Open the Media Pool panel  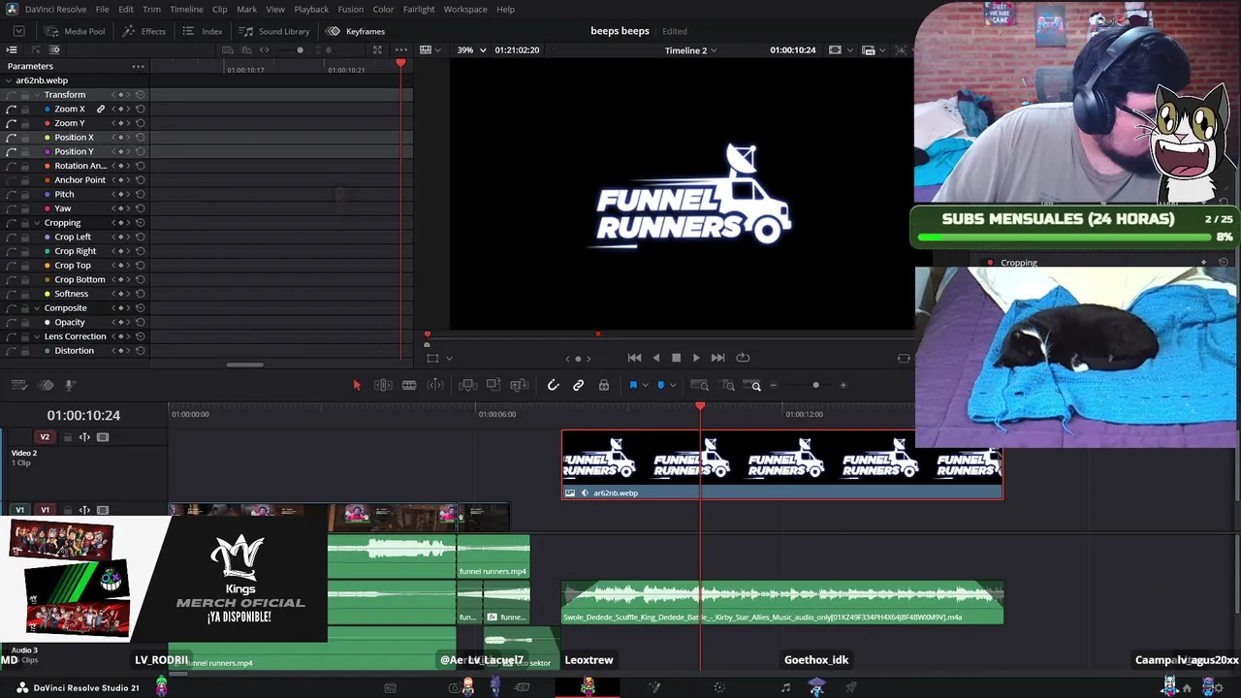(x=74, y=31)
